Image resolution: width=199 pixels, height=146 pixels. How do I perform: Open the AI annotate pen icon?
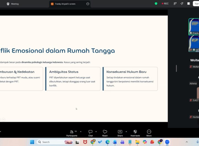tap(175, 4)
